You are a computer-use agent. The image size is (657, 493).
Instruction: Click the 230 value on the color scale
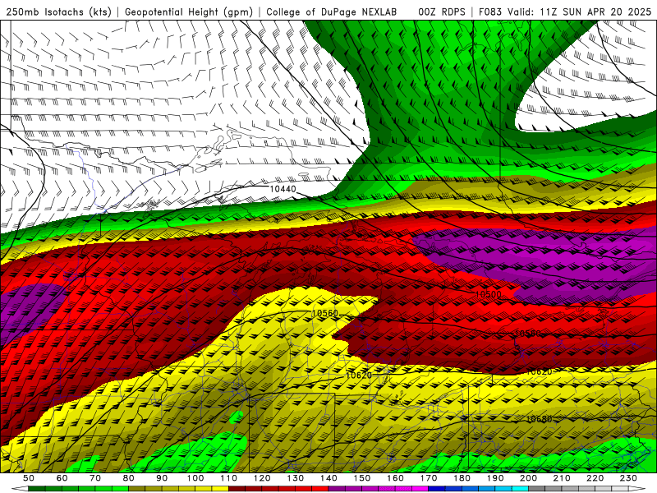coord(628,478)
